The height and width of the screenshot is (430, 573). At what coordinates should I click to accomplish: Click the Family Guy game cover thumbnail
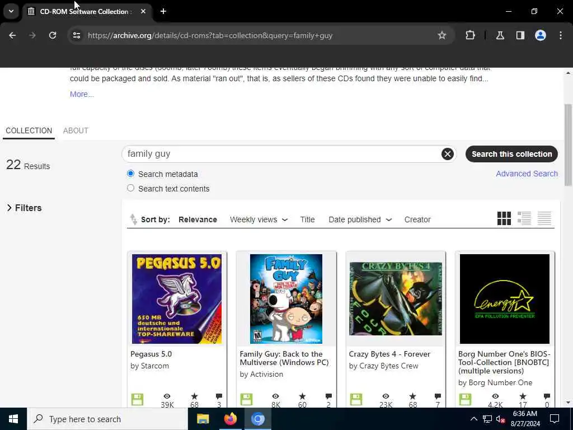(x=286, y=299)
